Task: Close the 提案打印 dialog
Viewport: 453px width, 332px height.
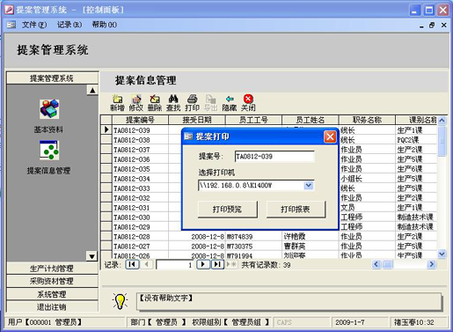Action: point(330,136)
